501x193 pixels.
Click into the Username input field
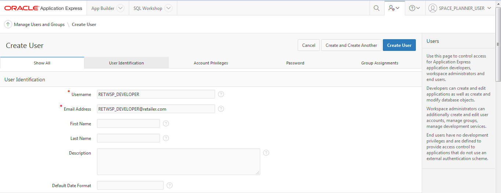[156, 94]
